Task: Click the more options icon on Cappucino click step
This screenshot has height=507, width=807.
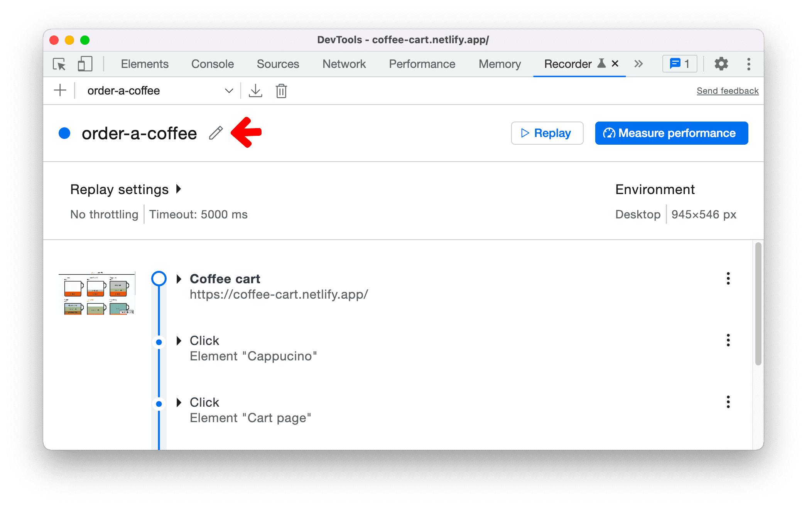Action: (728, 340)
